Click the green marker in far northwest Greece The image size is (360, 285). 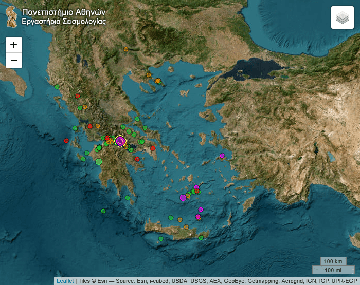point(57,87)
